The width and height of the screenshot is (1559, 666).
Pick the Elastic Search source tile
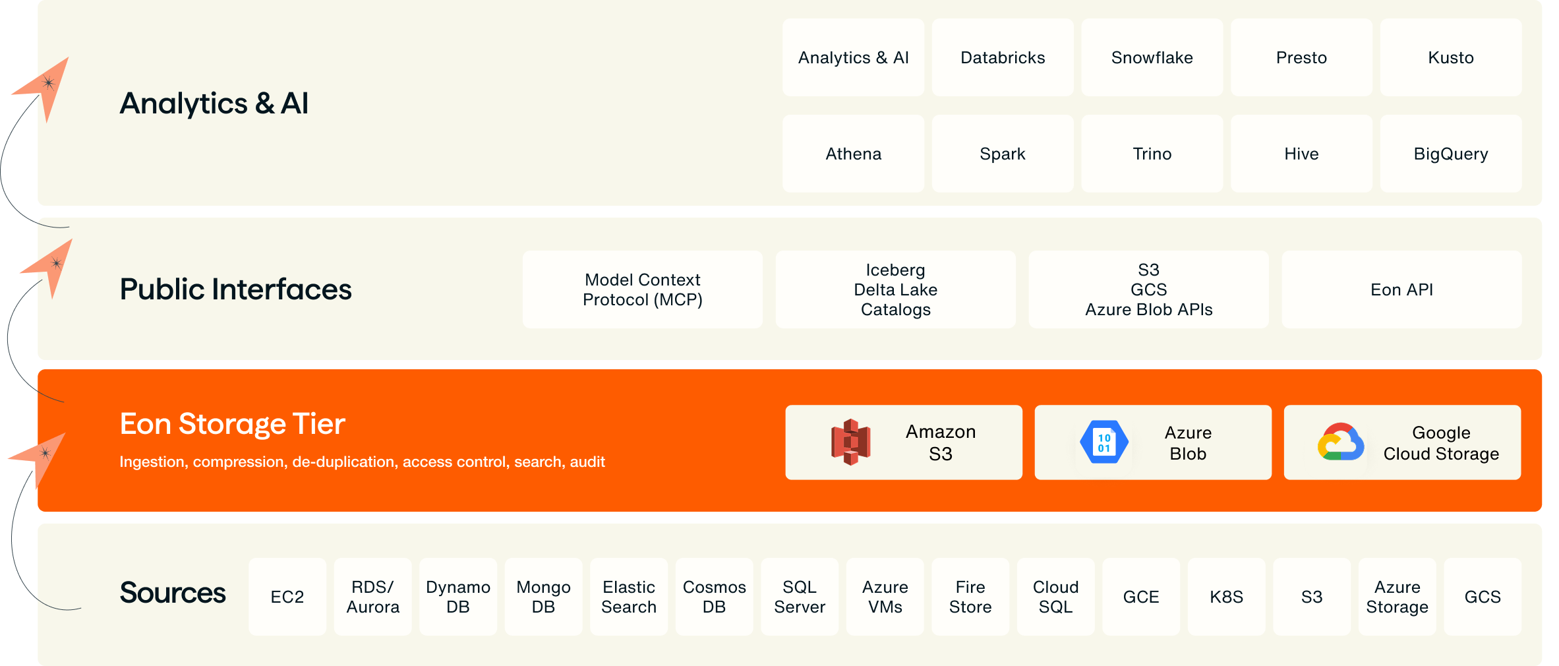(x=629, y=597)
